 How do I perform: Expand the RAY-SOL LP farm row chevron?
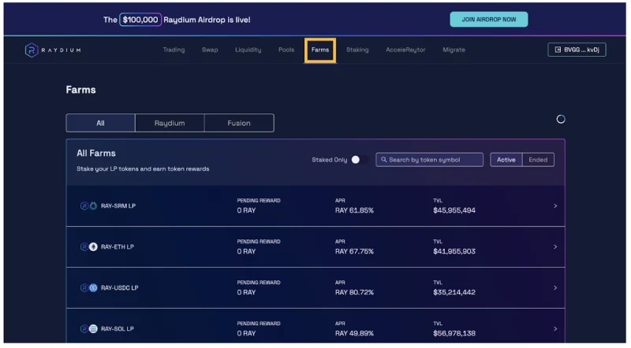pos(555,329)
